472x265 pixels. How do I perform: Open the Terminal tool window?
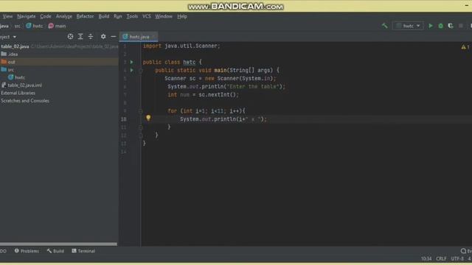(x=83, y=251)
